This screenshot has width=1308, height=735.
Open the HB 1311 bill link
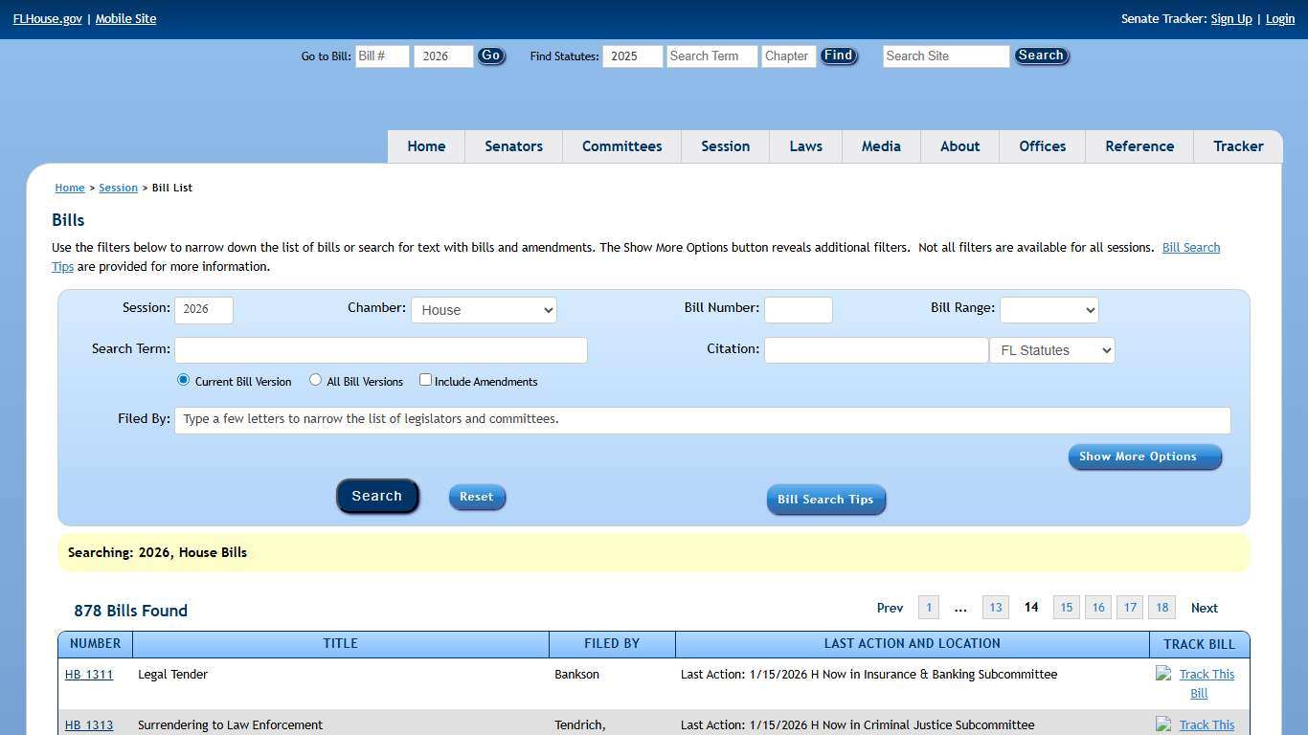click(89, 675)
